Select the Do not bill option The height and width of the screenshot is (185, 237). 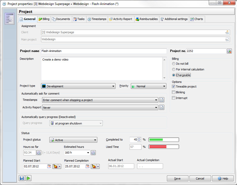pos(174,64)
